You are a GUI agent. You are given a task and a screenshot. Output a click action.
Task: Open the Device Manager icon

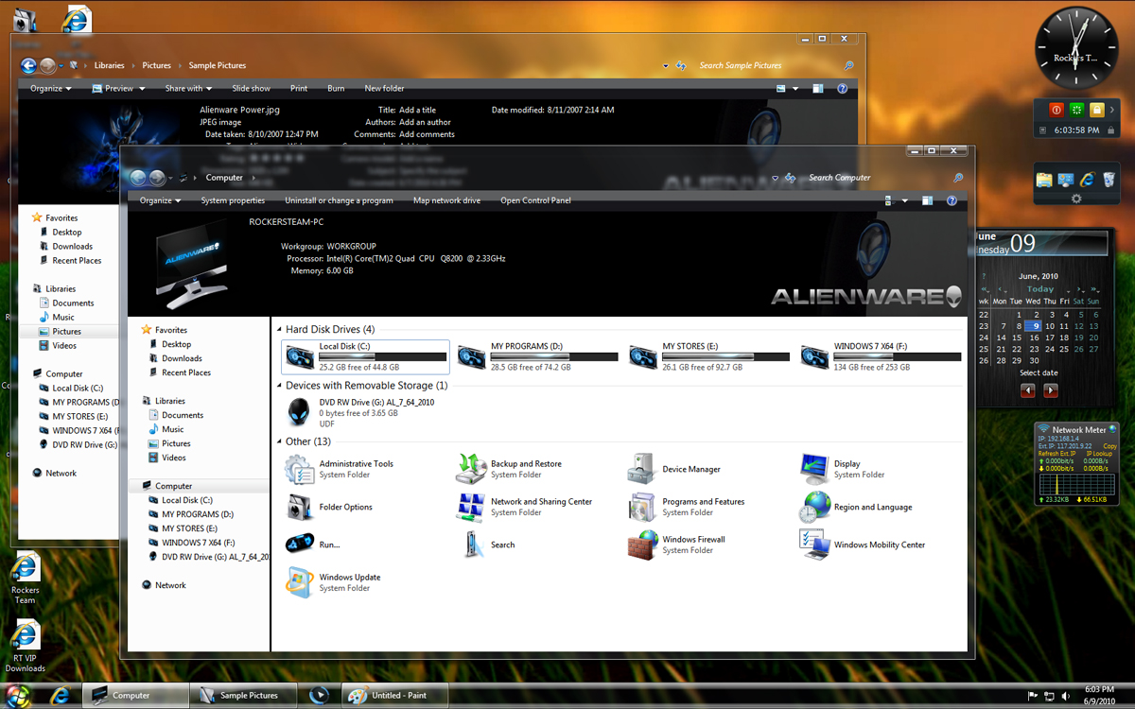coord(642,469)
